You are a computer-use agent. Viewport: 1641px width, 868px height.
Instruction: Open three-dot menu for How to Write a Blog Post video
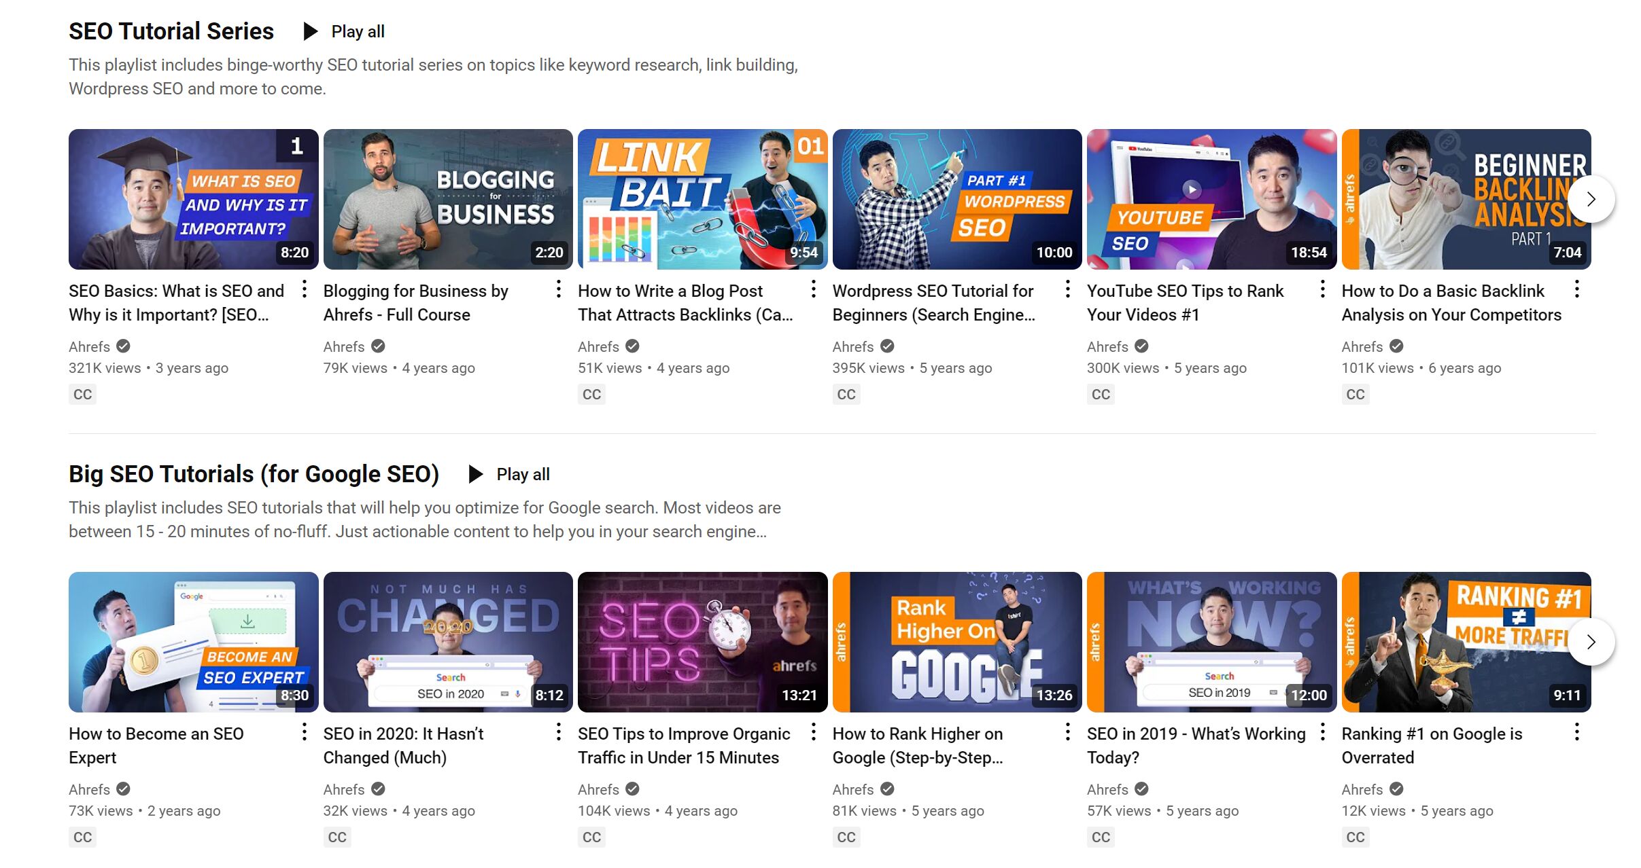813,289
